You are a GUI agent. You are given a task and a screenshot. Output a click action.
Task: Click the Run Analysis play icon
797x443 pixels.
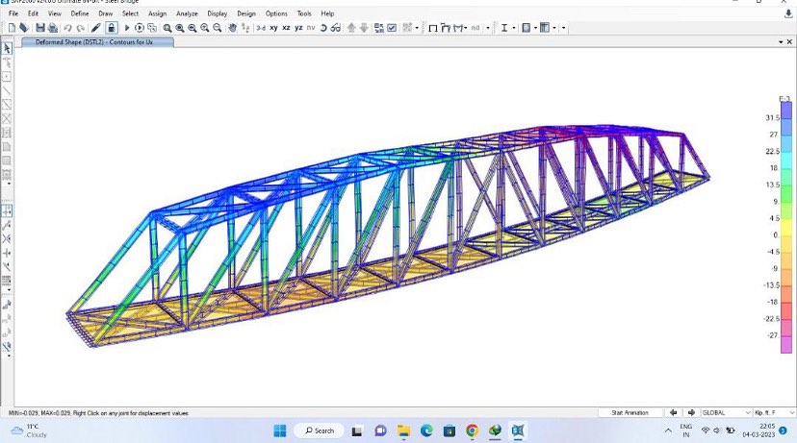[x=126, y=28]
